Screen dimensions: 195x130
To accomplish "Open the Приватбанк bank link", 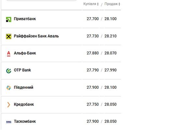I will [x=25, y=19].
